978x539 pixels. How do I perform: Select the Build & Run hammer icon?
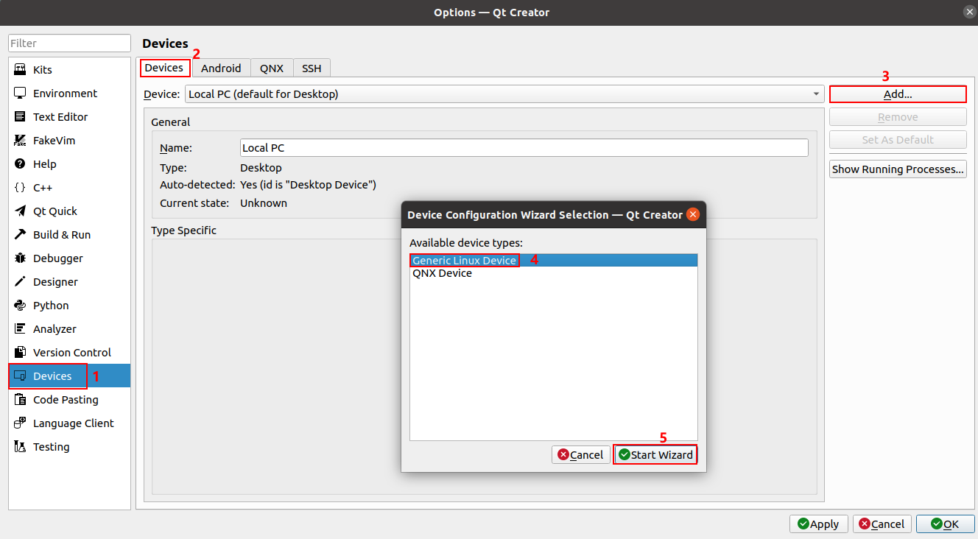20,235
